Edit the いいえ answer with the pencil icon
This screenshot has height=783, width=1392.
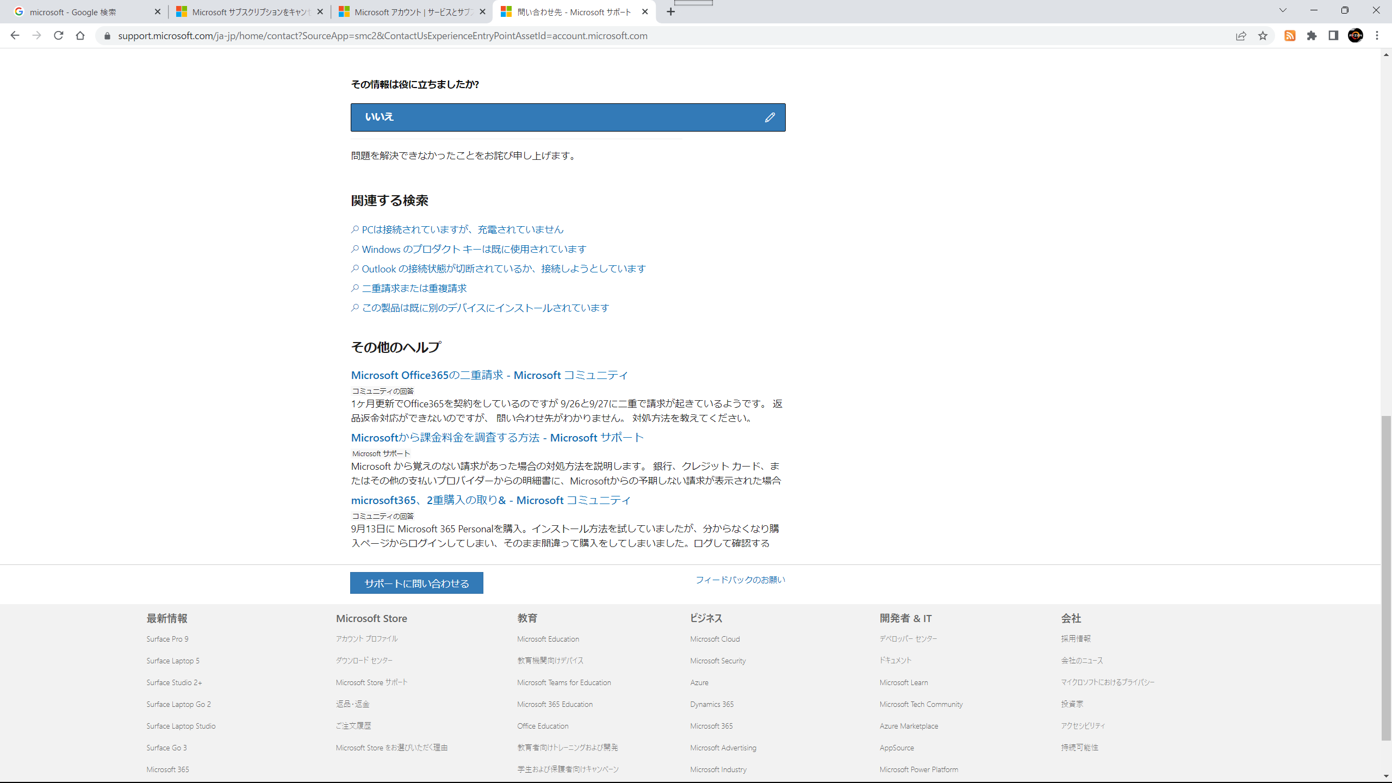click(x=769, y=117)
